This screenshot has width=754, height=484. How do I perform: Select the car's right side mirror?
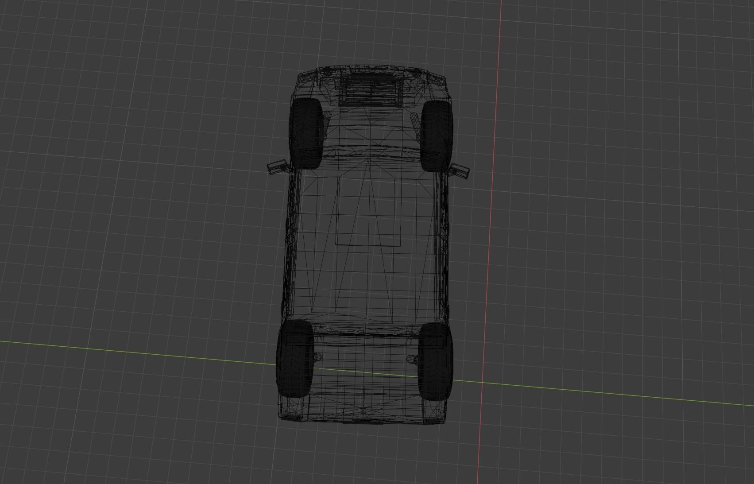click(459, 170)
